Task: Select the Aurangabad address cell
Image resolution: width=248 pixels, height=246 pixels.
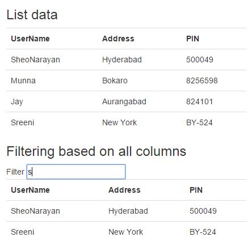Action: 124,102
